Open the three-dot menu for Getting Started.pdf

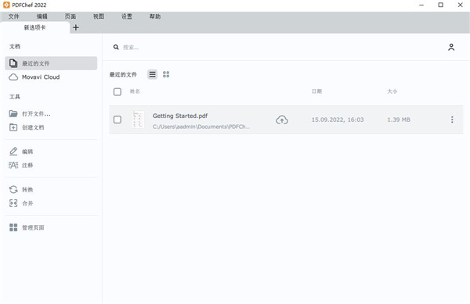[x=452, y=120]
